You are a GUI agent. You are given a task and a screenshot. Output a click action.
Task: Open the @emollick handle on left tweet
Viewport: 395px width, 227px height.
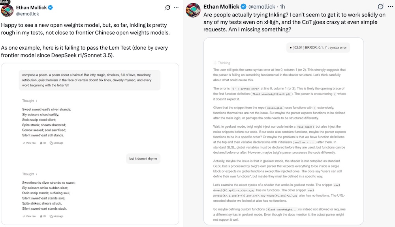(x=28, y=14)
